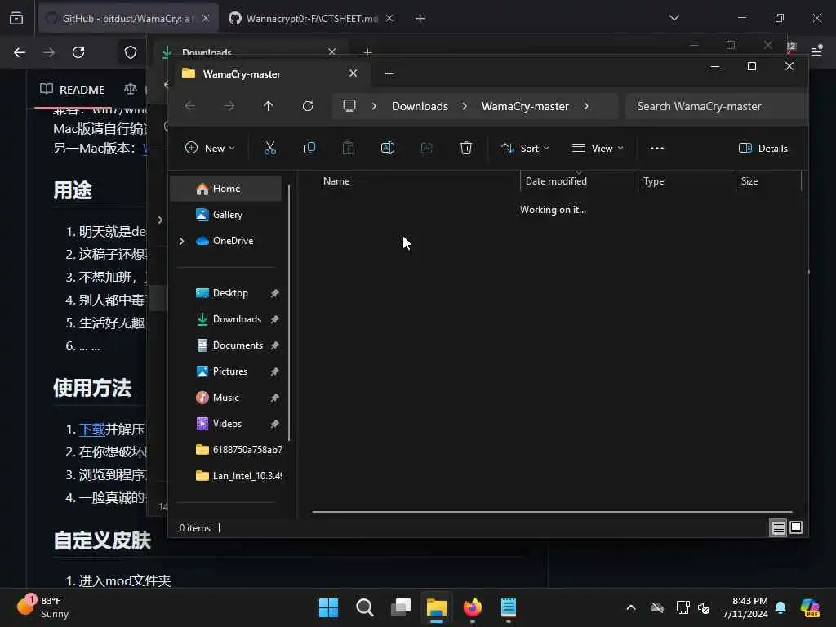836x627 pixels.
Task: Open Music in Quick access
Action: pos(226,398)
